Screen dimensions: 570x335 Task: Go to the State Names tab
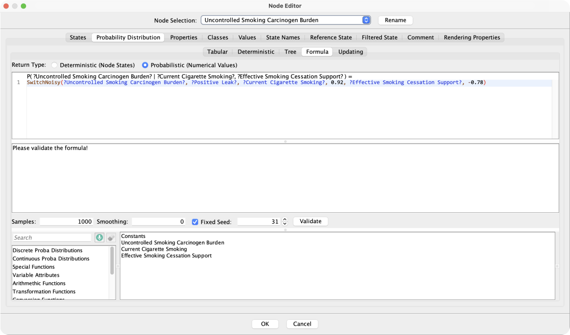point(283,37)
